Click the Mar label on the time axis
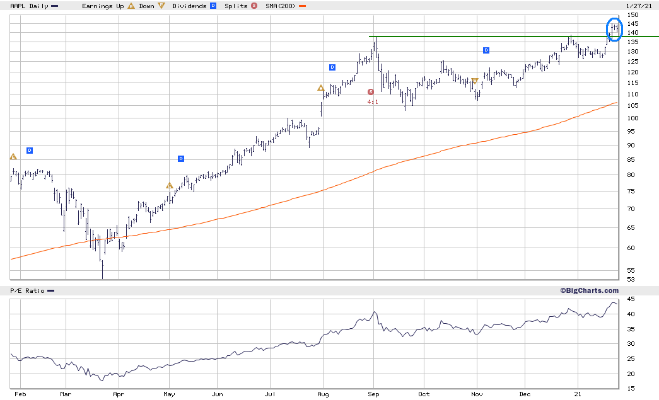Screen dimensions: 659x400 click(66, 394)
